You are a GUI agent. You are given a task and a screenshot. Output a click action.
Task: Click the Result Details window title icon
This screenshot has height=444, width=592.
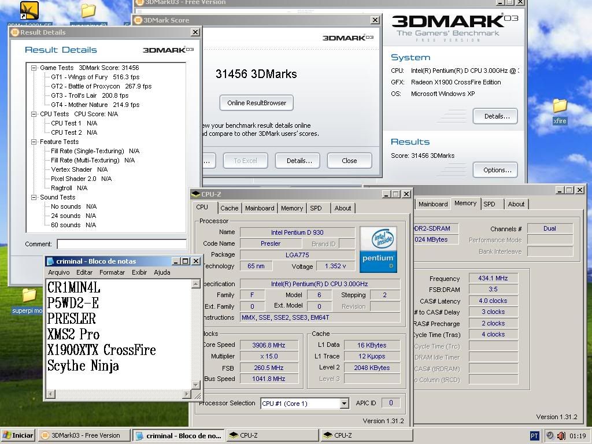[x=14, y=32]
